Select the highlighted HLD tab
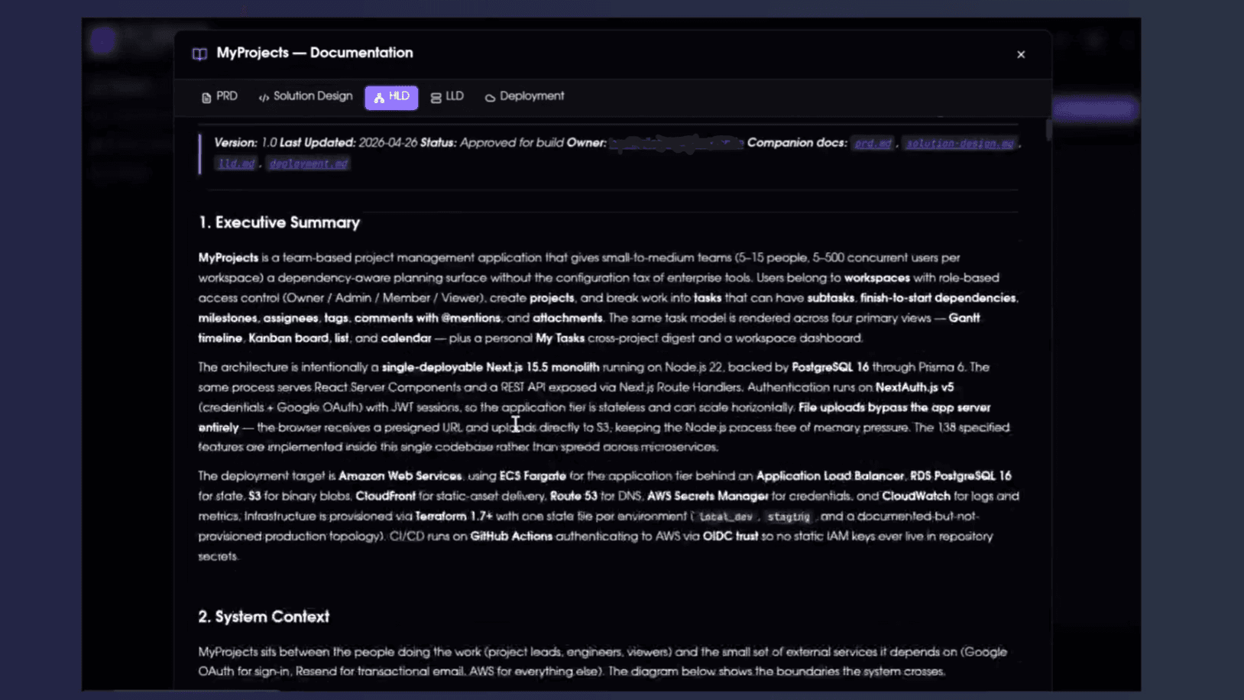 point(391,97)
